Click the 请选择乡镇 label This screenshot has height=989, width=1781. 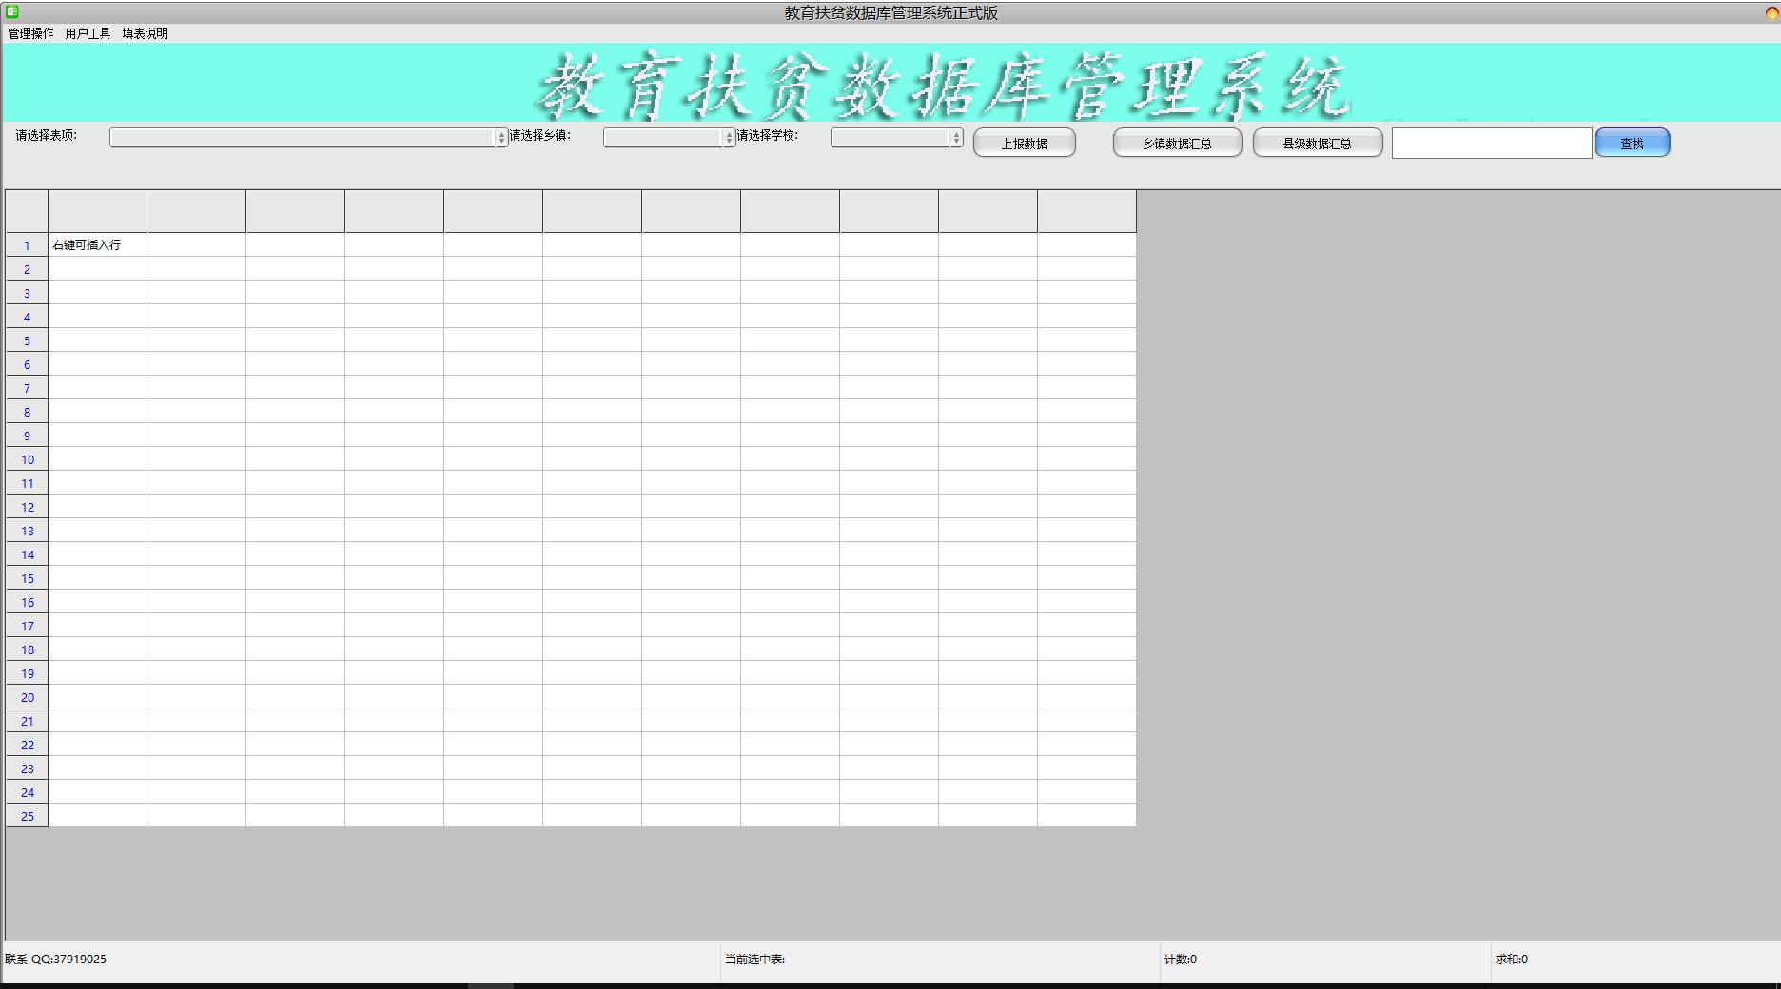(540, 135)
